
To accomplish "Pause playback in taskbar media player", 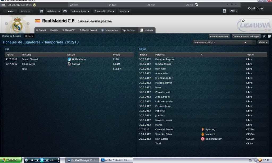I will 42,160.
